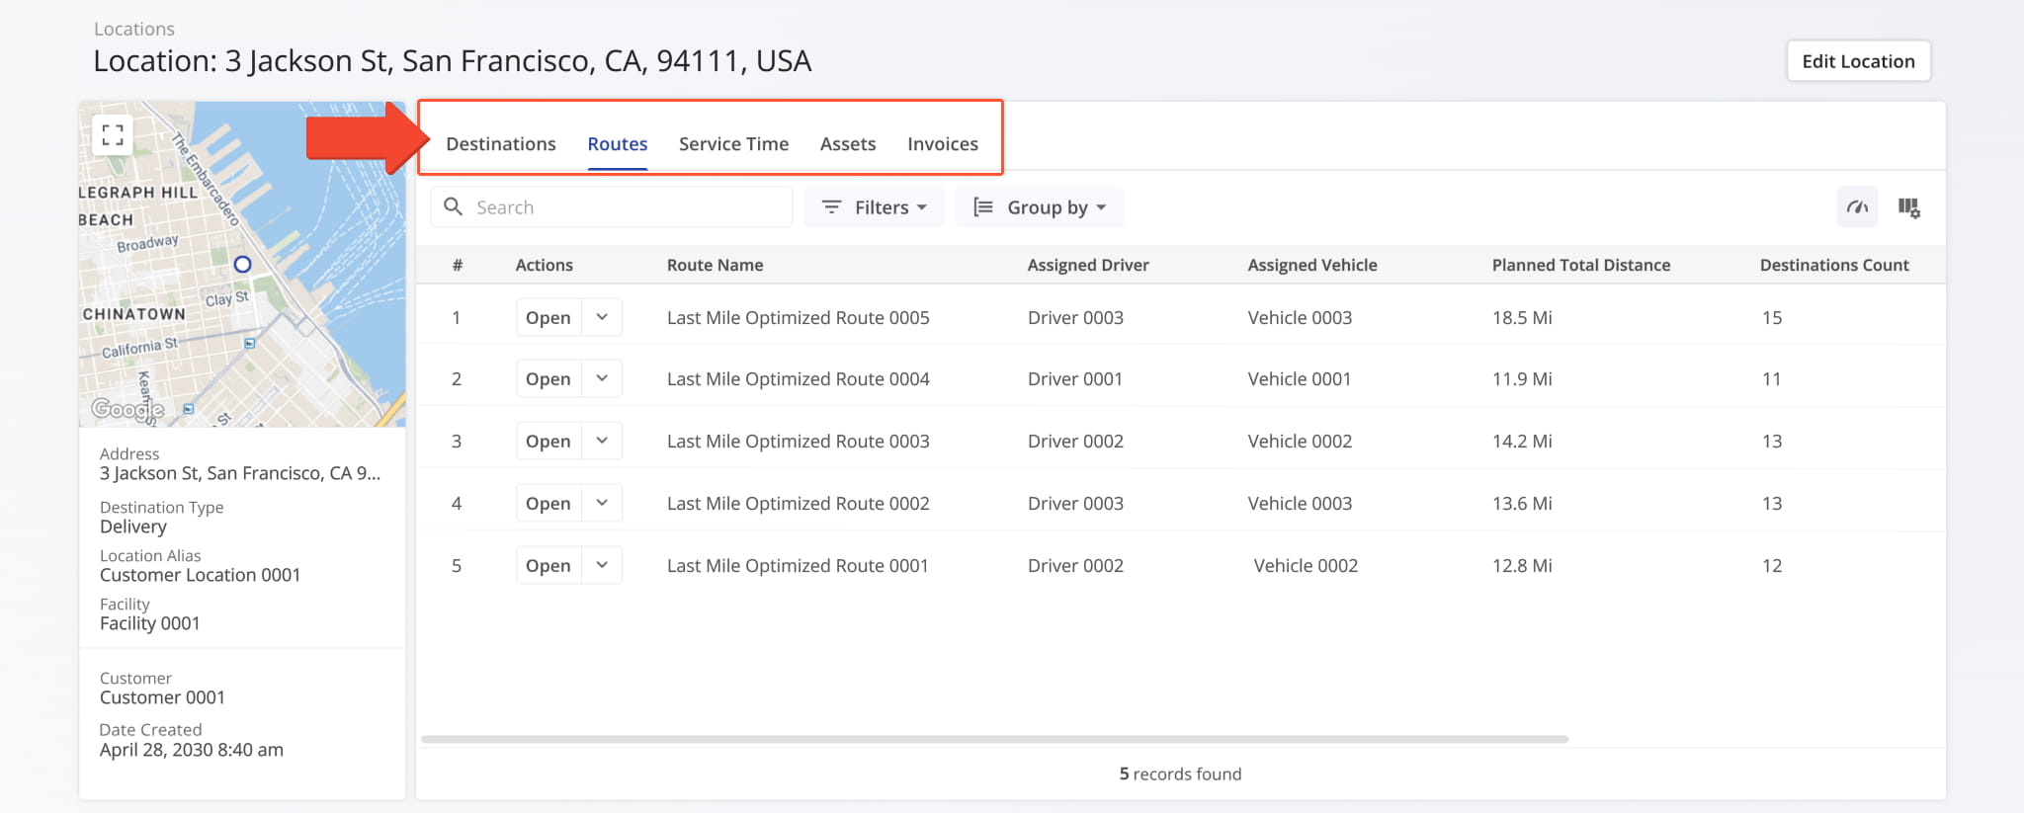Open the Filters dropdown
Screen dimensions: 2024x813
[875, 207]
